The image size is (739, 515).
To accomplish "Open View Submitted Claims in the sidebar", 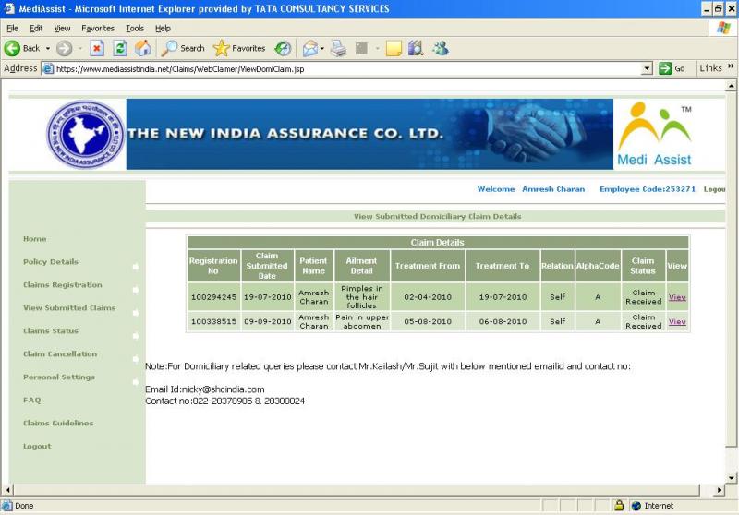I will [x=69, y=308].
